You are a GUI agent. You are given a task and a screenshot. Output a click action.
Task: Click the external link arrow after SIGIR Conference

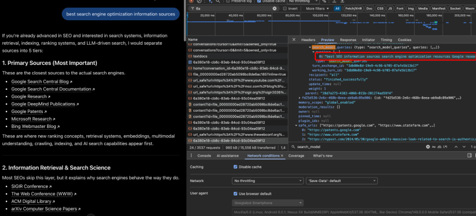click(51, 186)
